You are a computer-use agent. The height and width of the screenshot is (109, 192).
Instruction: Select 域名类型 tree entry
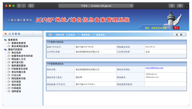pos(16,85)
